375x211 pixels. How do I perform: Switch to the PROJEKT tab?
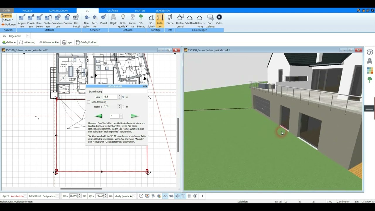[27, 11]
